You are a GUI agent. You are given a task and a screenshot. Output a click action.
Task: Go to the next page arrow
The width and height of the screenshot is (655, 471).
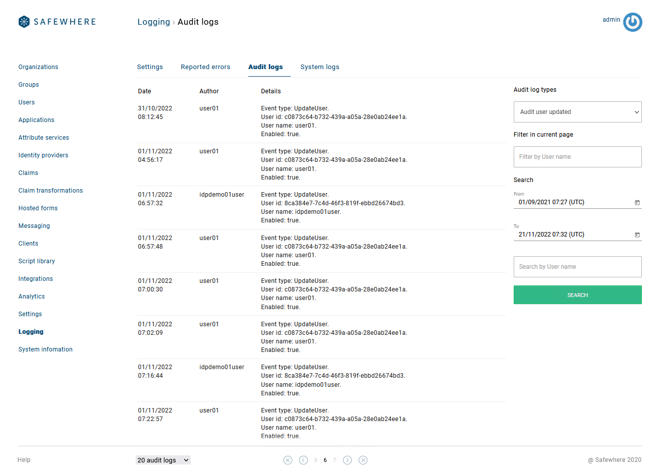347,460
